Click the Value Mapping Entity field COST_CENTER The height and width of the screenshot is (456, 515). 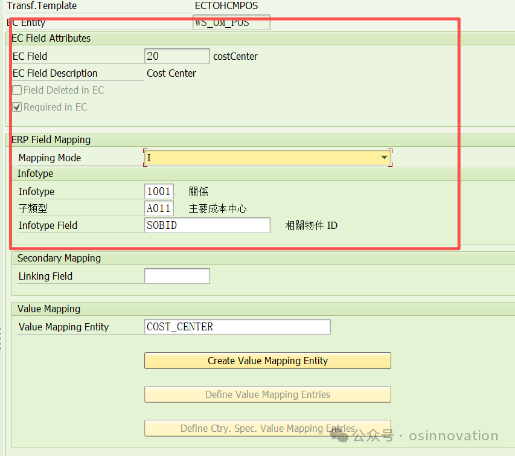click(237, 327)
